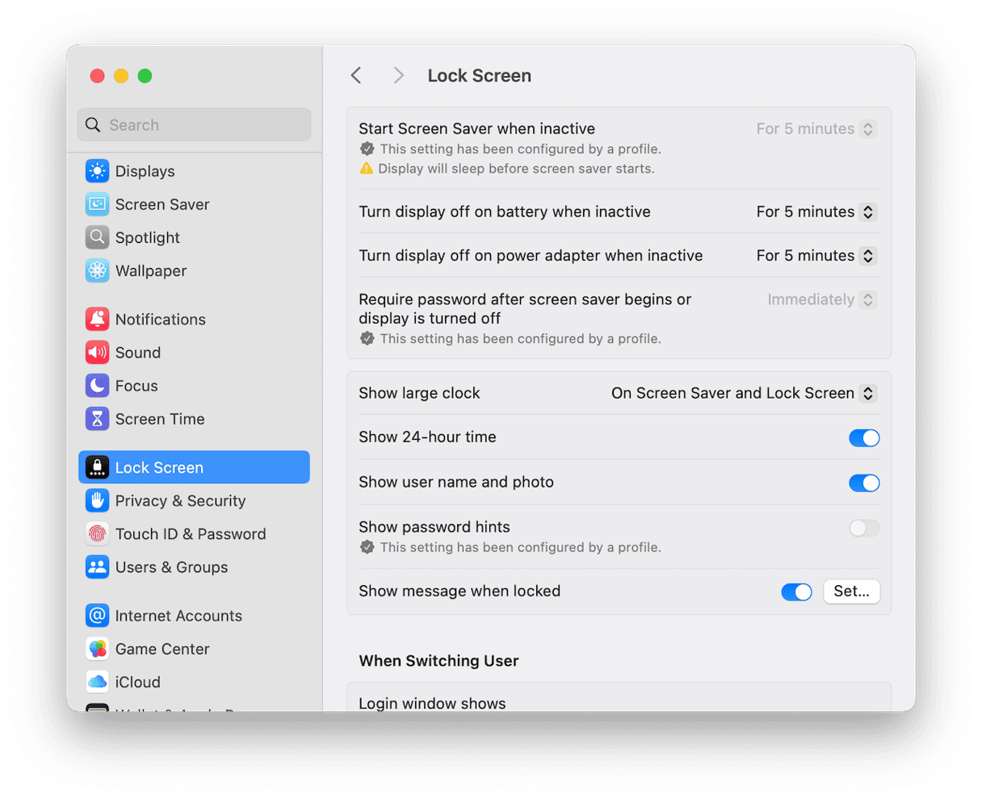Navigate back with the left chevron
The image size is (982, 799).
point(356,76)
